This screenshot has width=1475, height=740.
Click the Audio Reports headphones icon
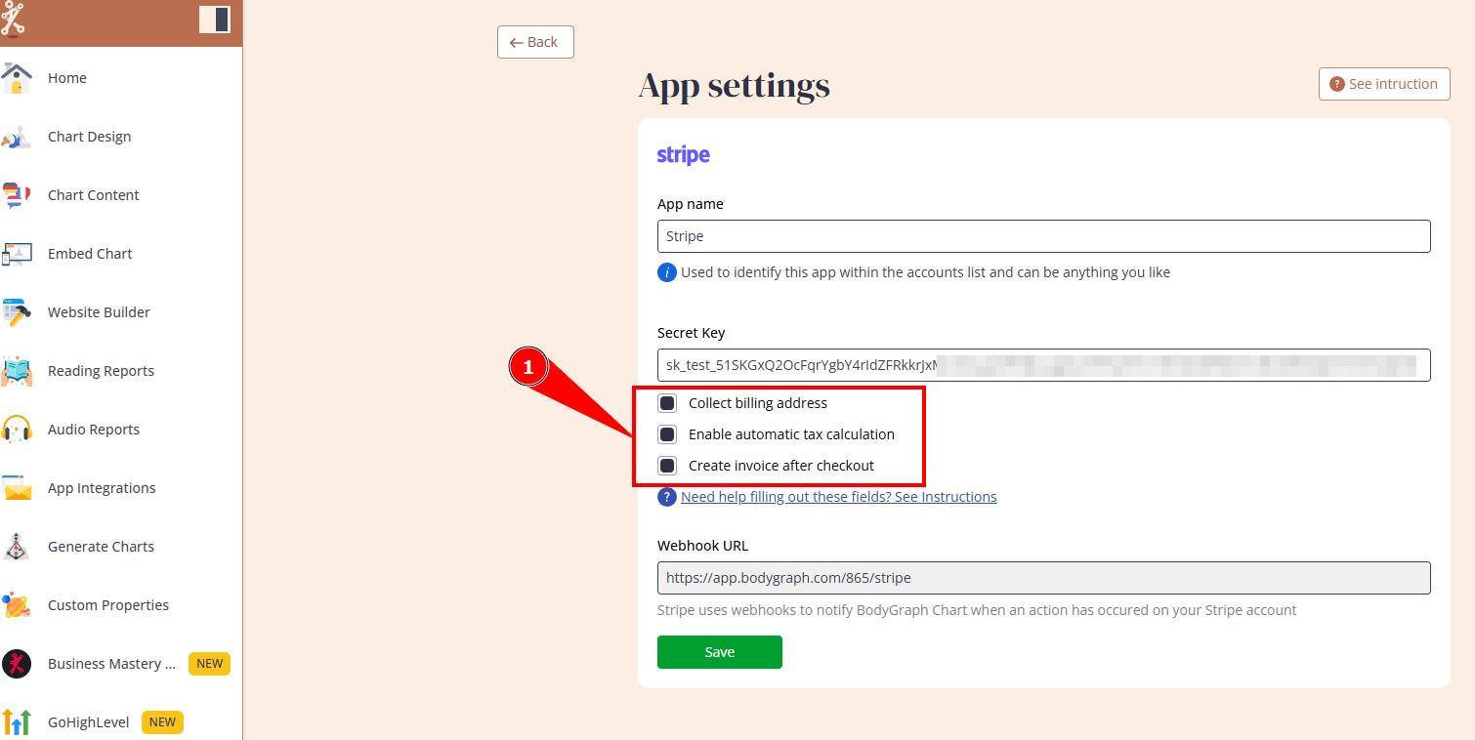(x=16, y=430)
